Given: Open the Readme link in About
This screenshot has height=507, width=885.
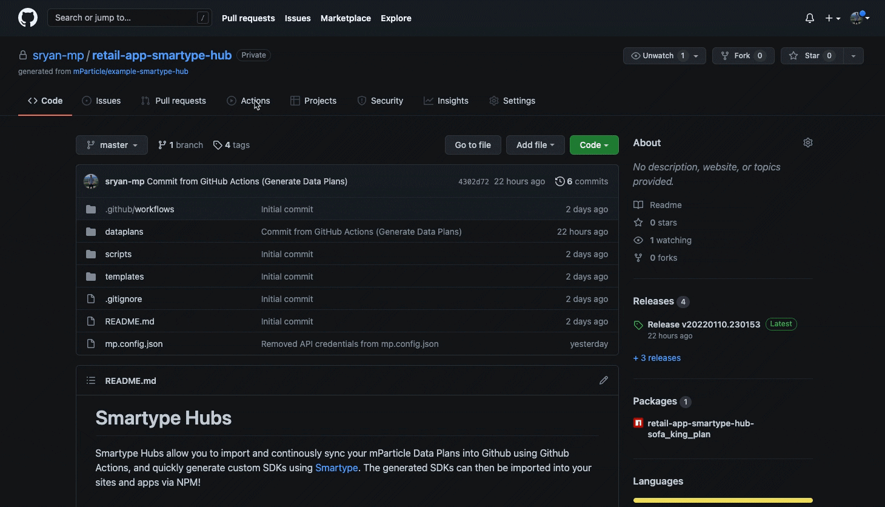Looking at the screenshot, I should [x=658, y=205].
